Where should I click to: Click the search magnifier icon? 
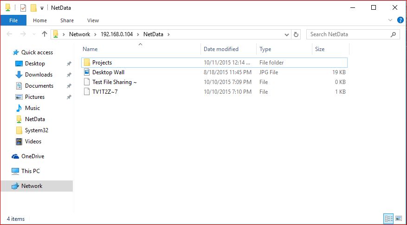tap(393, 34)
